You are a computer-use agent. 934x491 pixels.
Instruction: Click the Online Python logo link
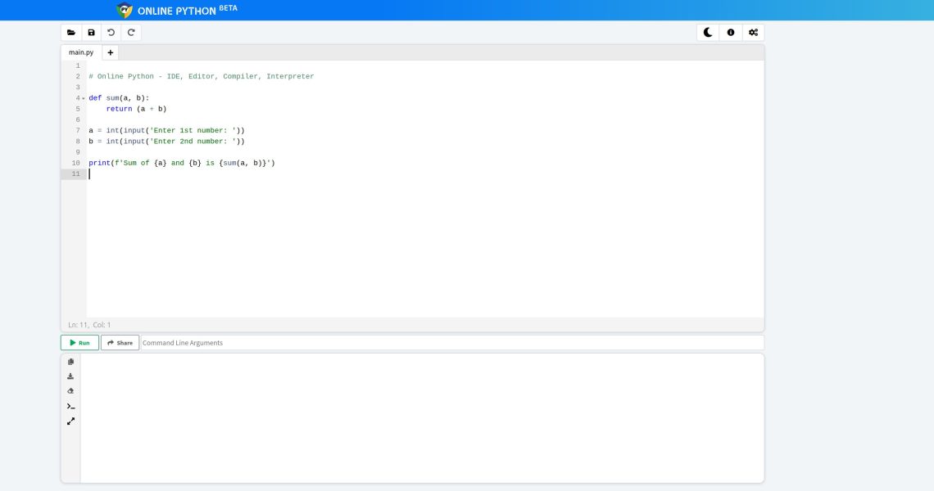[x=177, y=11]
